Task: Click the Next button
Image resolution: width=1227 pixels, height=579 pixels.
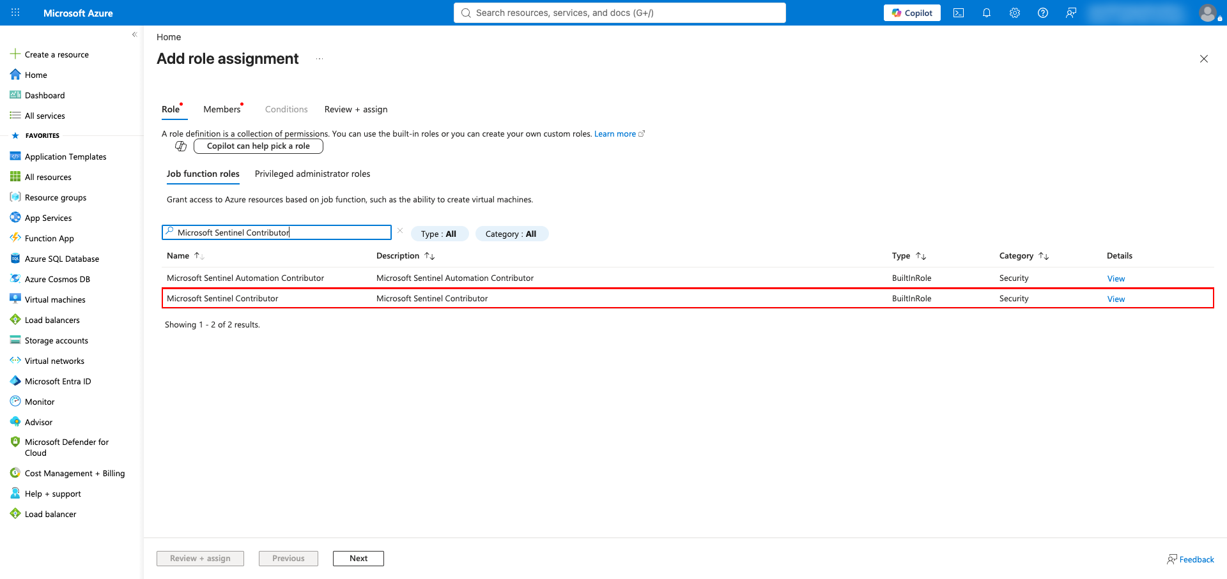Action: pos(359,559)
